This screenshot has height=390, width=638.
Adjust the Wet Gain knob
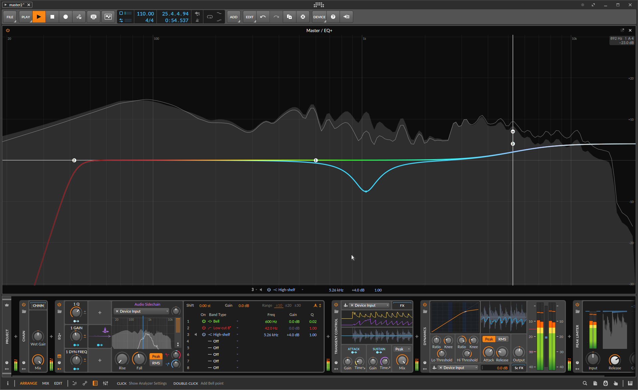(38, 336)
